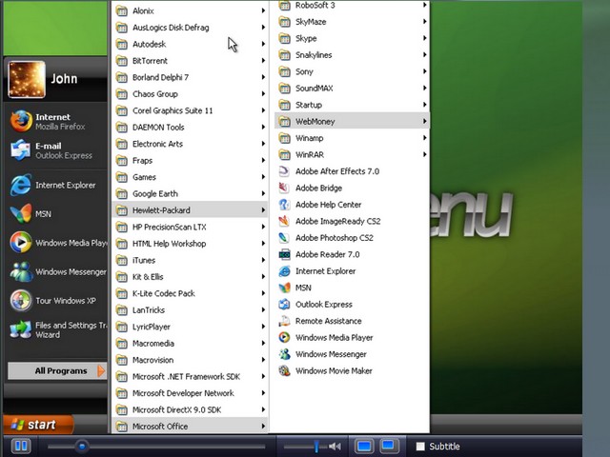Switch to first screen-size view button

[364, 447]
